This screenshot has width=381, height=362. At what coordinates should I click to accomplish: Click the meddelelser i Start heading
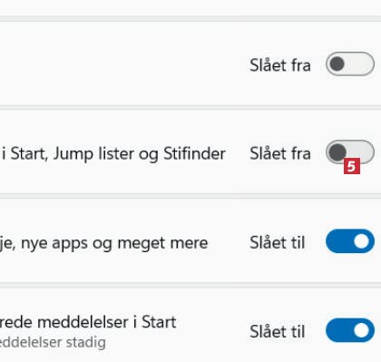[88, 322]
